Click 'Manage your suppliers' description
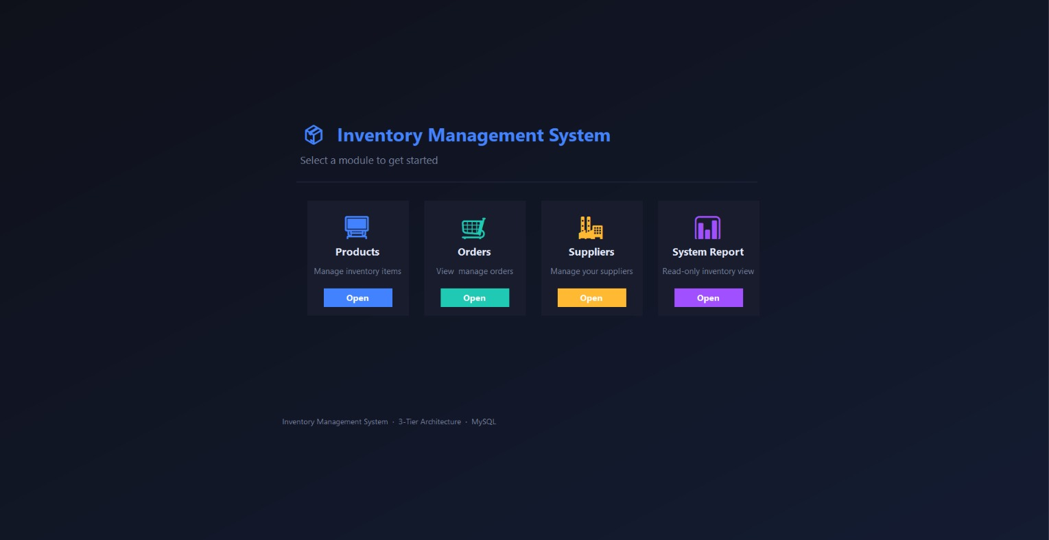The image size is (1049, 540). point(591,271)
